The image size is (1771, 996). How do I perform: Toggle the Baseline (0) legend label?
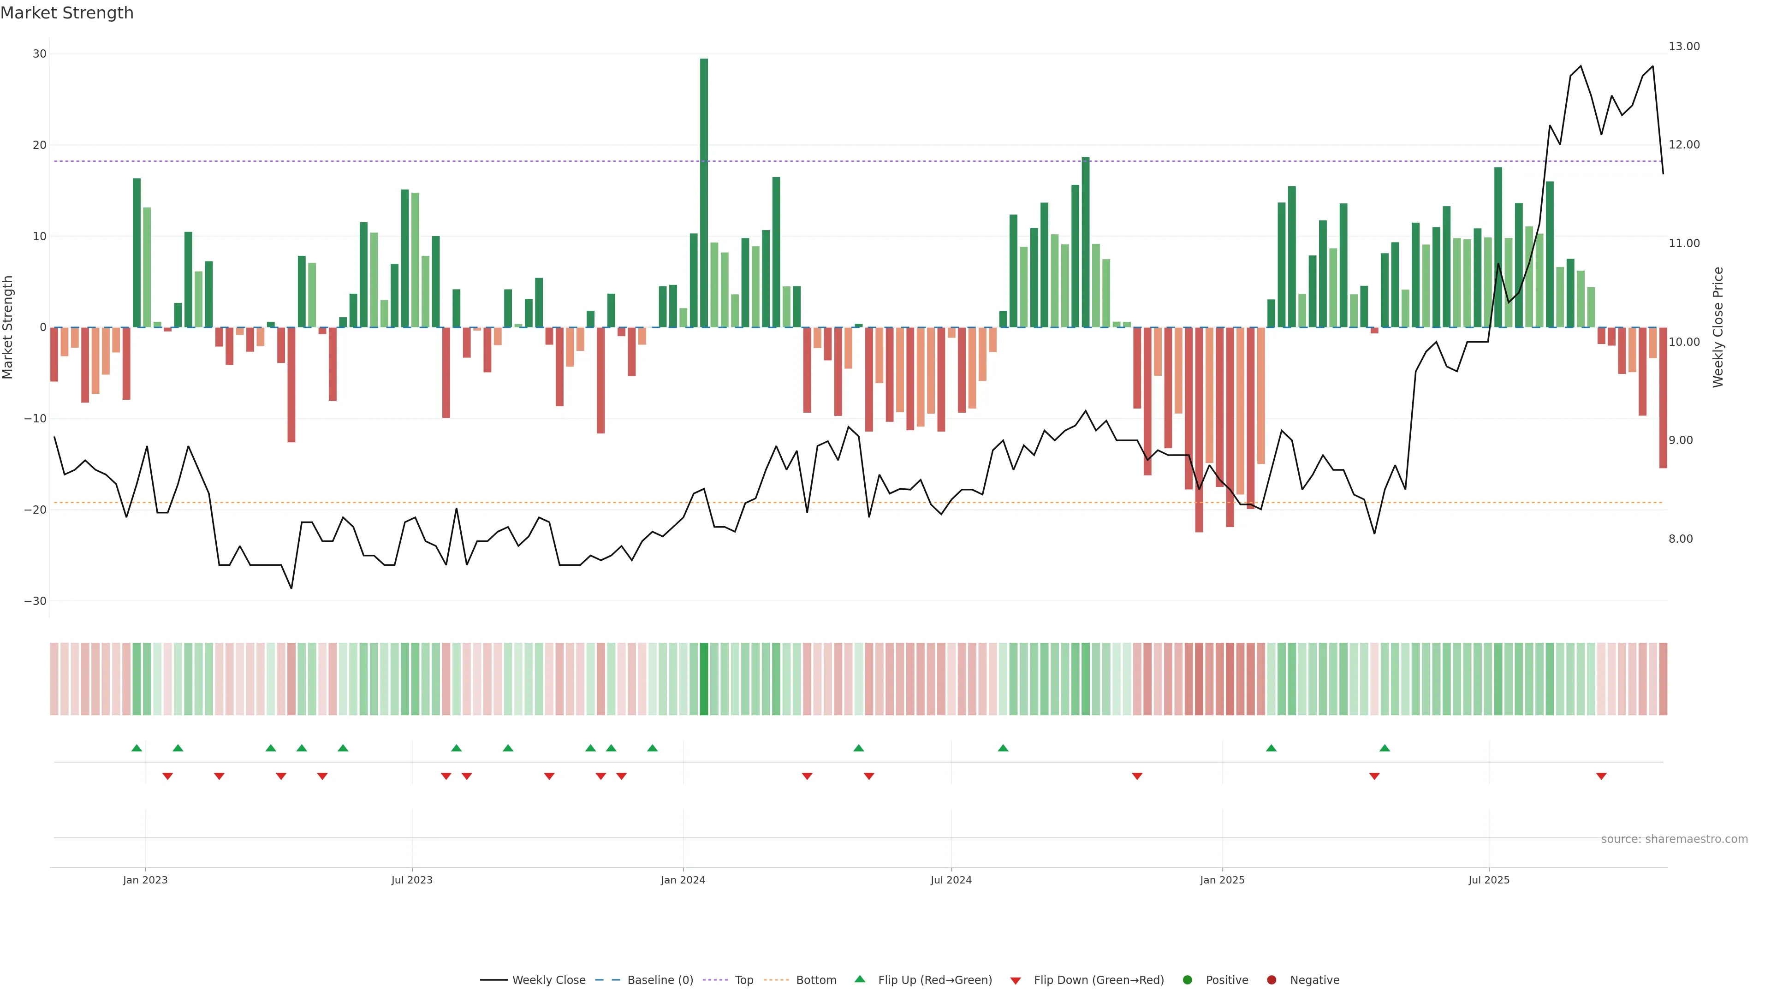pyautogui.click(x=660, y=979)
